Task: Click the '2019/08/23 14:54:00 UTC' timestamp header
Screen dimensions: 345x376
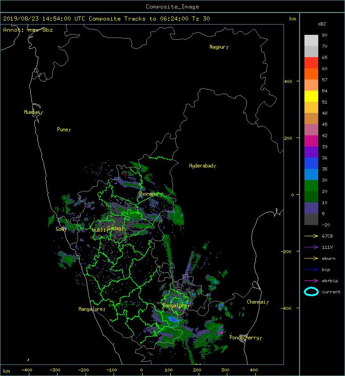Action: point(44,19)
